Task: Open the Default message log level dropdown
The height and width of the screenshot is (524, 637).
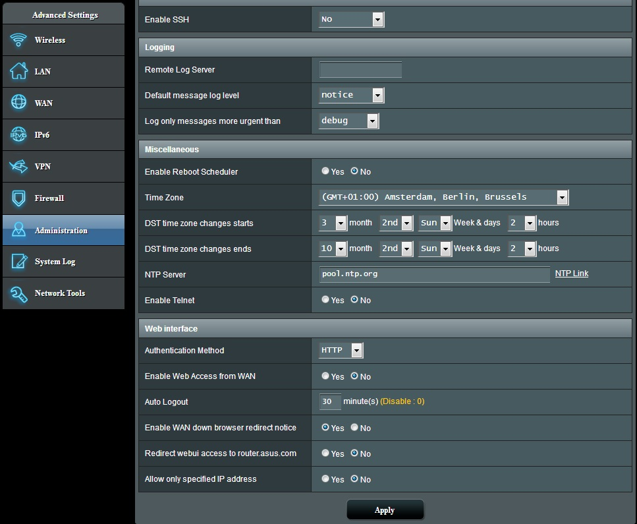Action: click(351, 96)
